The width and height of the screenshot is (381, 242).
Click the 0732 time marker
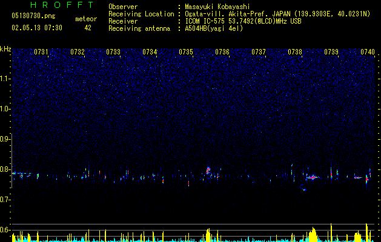(78, 51)
